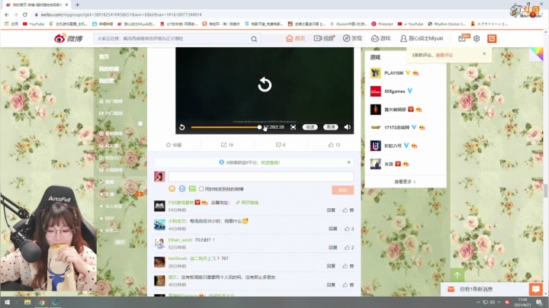
Task: Open the 网页链接 link in PS5 comment
Action: [247, 203]
